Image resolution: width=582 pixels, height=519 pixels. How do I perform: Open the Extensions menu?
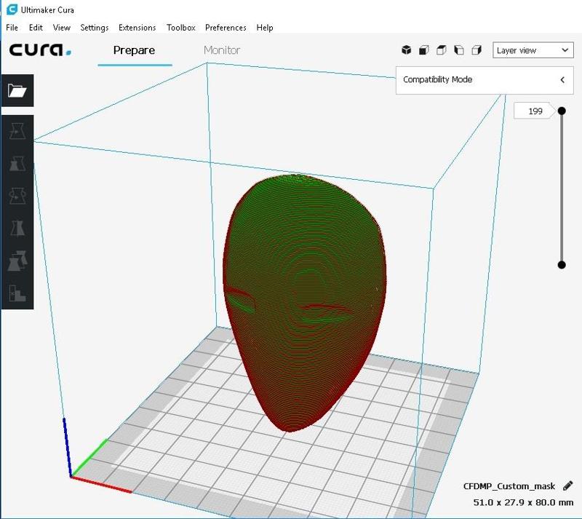137,28
